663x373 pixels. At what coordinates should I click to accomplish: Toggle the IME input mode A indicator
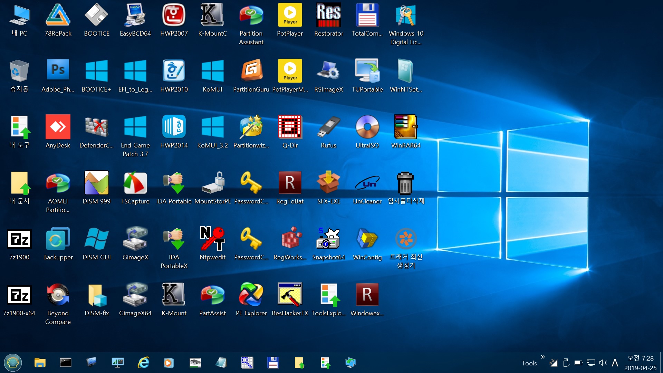click(615, 363)
